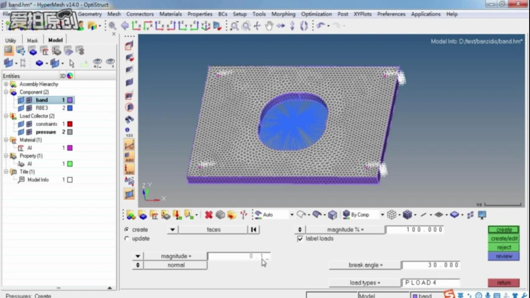Image resolution: width=530 pixels, height=298 pixels.
Task: Click the pan hand tool icon
Action: 269,26
